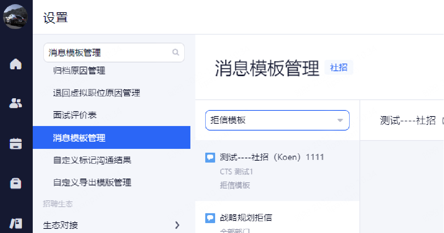Open the briefcase jobs icon
444x233 pixels.
pyautogui.click(x=16, y=183)
